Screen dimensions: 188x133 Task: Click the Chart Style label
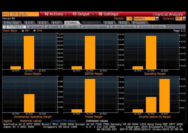[x=10, y=31]
